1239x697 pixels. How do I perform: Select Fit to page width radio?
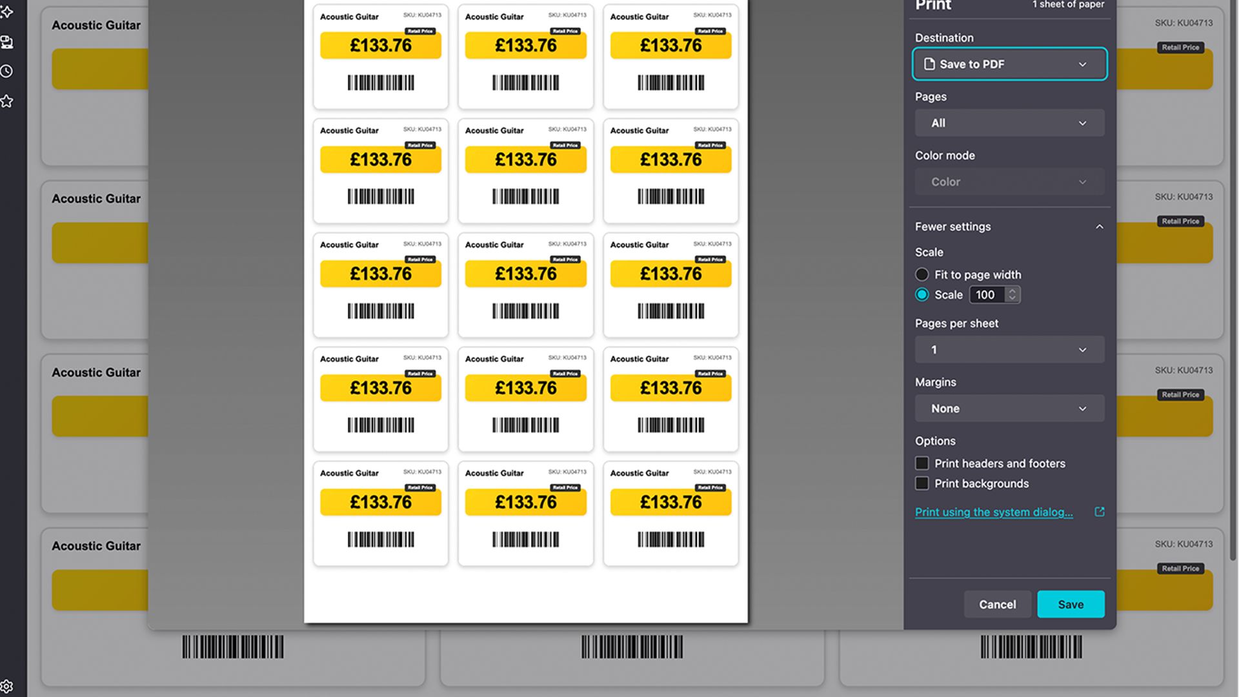922,274
